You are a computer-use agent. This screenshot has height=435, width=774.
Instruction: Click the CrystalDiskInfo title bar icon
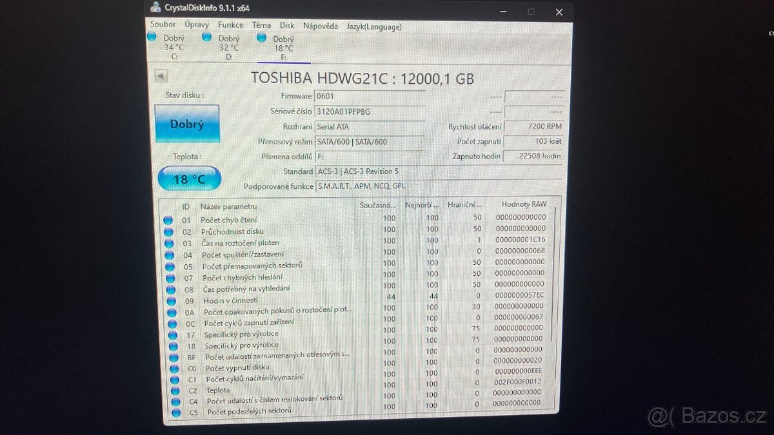pyautogui.click(x=154, y=8)
